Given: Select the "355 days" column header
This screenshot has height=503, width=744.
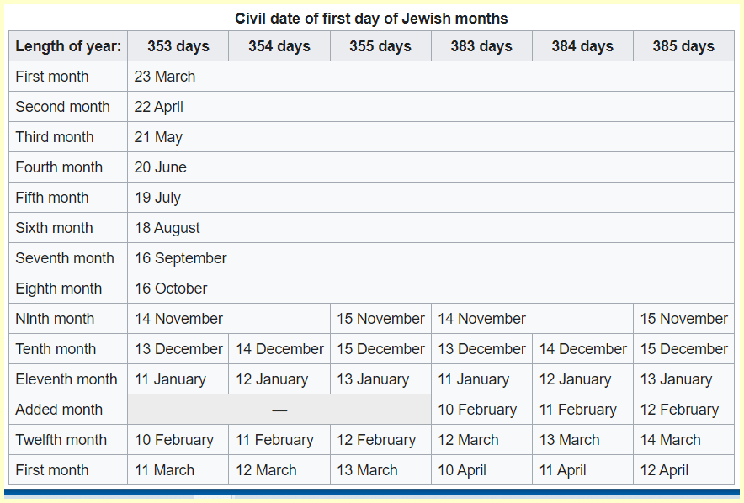Looking at the screenshot, I should coord(380,46).
